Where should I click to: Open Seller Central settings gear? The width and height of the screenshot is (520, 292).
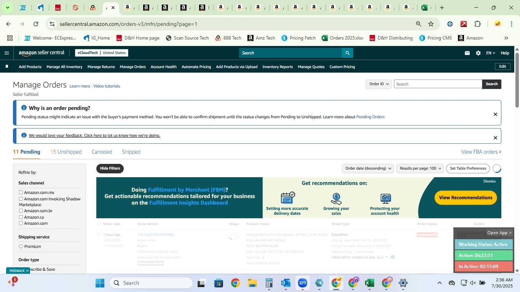(478, 53)
